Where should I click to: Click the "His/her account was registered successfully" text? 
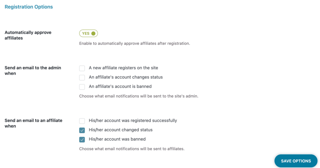[133, 121]
